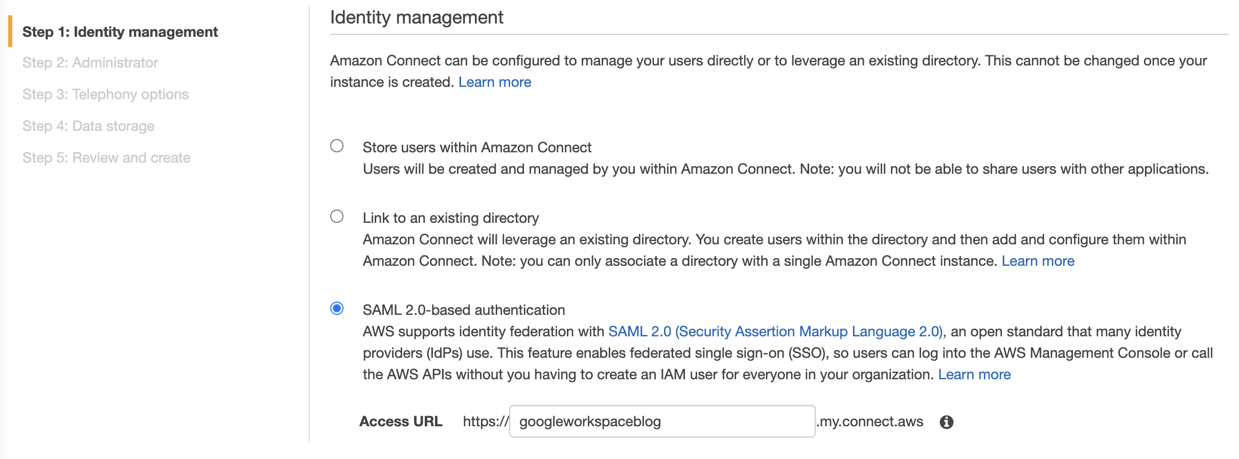Open Learn more link in SAML section
The image size is (1239, 459).
click(x=974, y=374)
